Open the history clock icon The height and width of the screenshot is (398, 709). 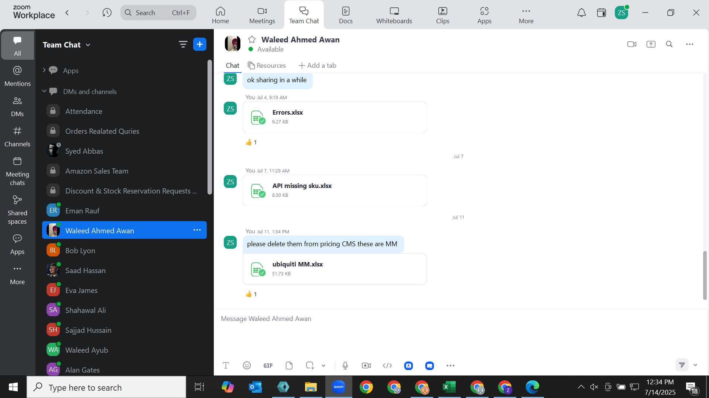107,13
